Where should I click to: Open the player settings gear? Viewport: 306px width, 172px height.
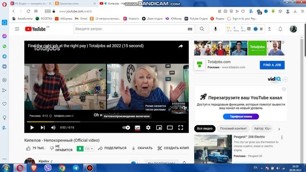[x=148, y=128]
